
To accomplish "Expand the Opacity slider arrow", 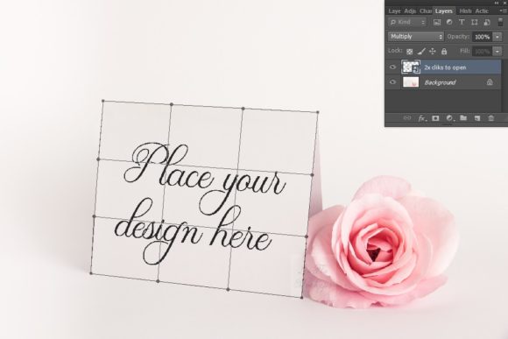I will [497, 37].
